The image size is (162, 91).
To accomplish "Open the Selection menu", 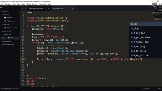I will tap(8, 4).
